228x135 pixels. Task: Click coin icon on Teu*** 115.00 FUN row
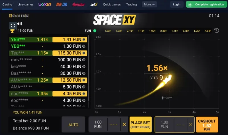[84, 53]
